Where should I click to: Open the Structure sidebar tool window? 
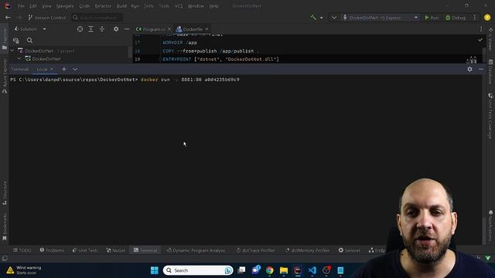(x=5, y=193)
